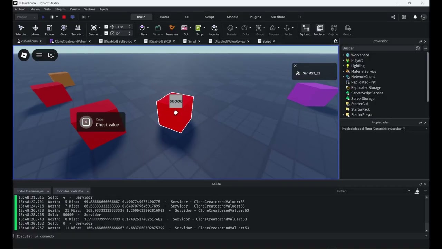The image size is (442, 249).
Task: Open the properties filter dropdown arrow
Action: 426,129
